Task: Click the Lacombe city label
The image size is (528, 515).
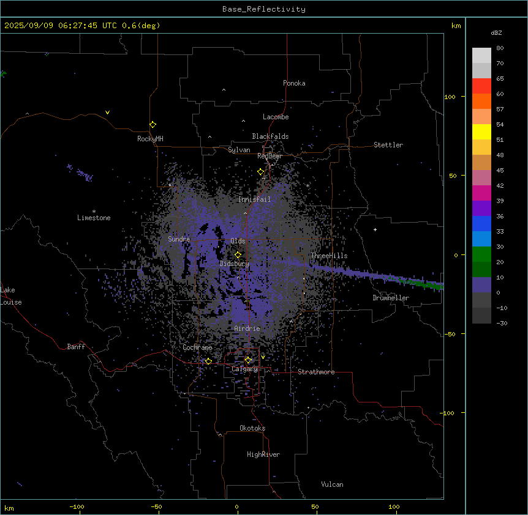Action: pyautogui.click(x=276, y=117)
